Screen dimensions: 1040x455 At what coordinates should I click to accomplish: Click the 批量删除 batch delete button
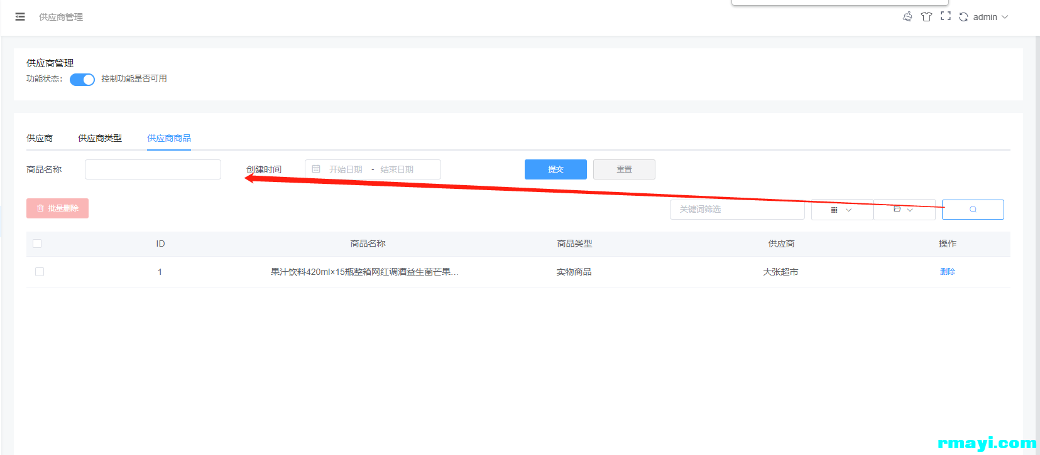(57, 208)
